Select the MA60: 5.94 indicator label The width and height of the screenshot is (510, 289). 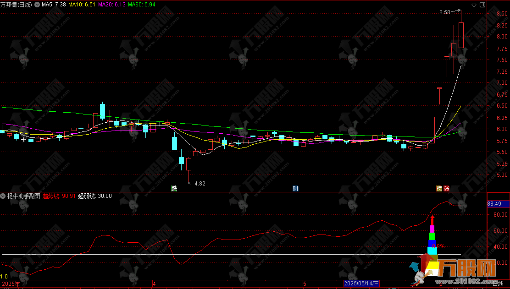141,5
